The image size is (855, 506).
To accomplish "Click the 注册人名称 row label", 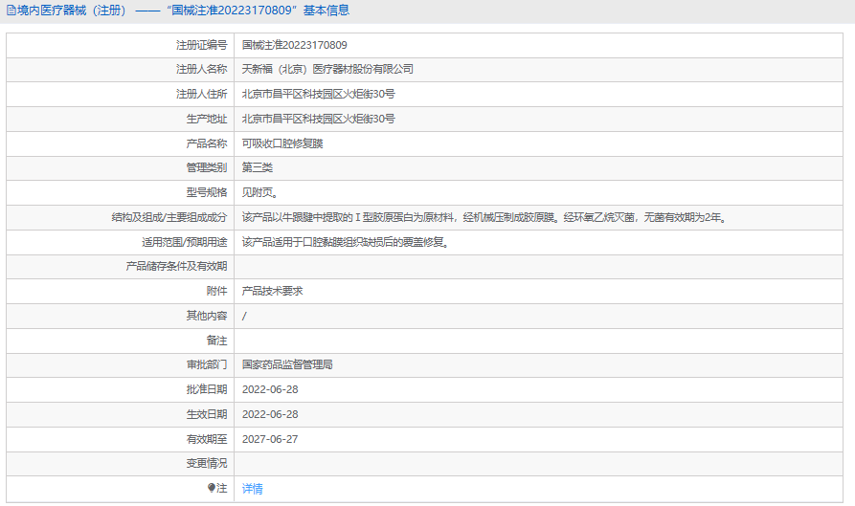I will [x=201, y=69].
